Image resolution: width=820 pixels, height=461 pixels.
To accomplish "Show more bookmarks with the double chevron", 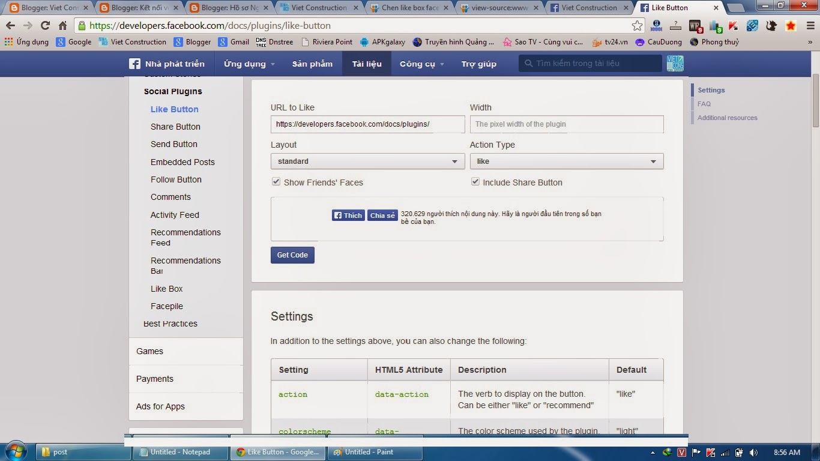I will tap(809, 42).
